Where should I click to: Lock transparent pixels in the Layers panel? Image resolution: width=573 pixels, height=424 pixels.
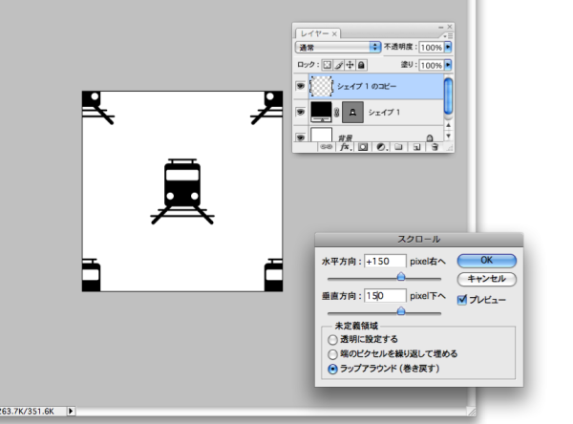coord(327,65)
